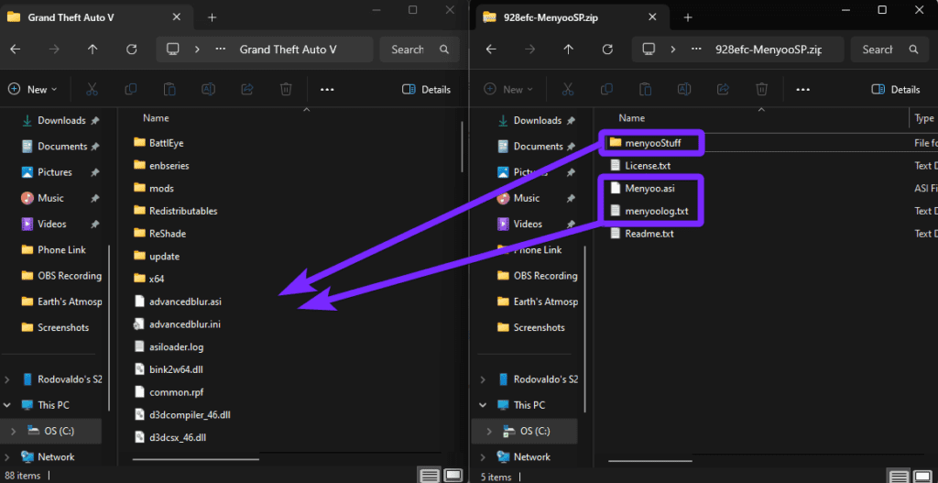Click Cut icon in MenyooSP.zip window
Image resolution: width=938 pixels, height=483 pixels.
pyautogui.click(x=567, y=89)
